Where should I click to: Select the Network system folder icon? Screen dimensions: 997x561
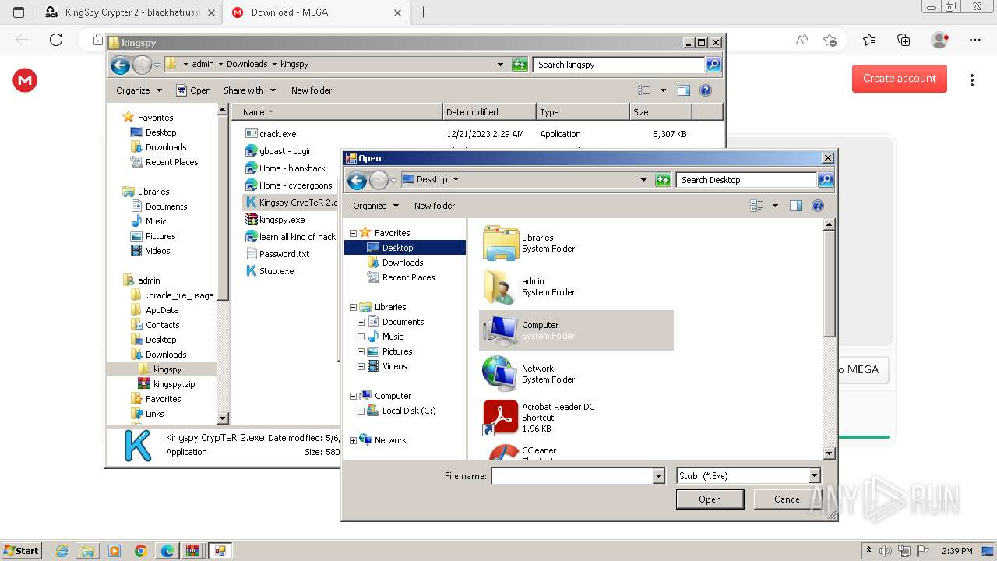(500, 374)
